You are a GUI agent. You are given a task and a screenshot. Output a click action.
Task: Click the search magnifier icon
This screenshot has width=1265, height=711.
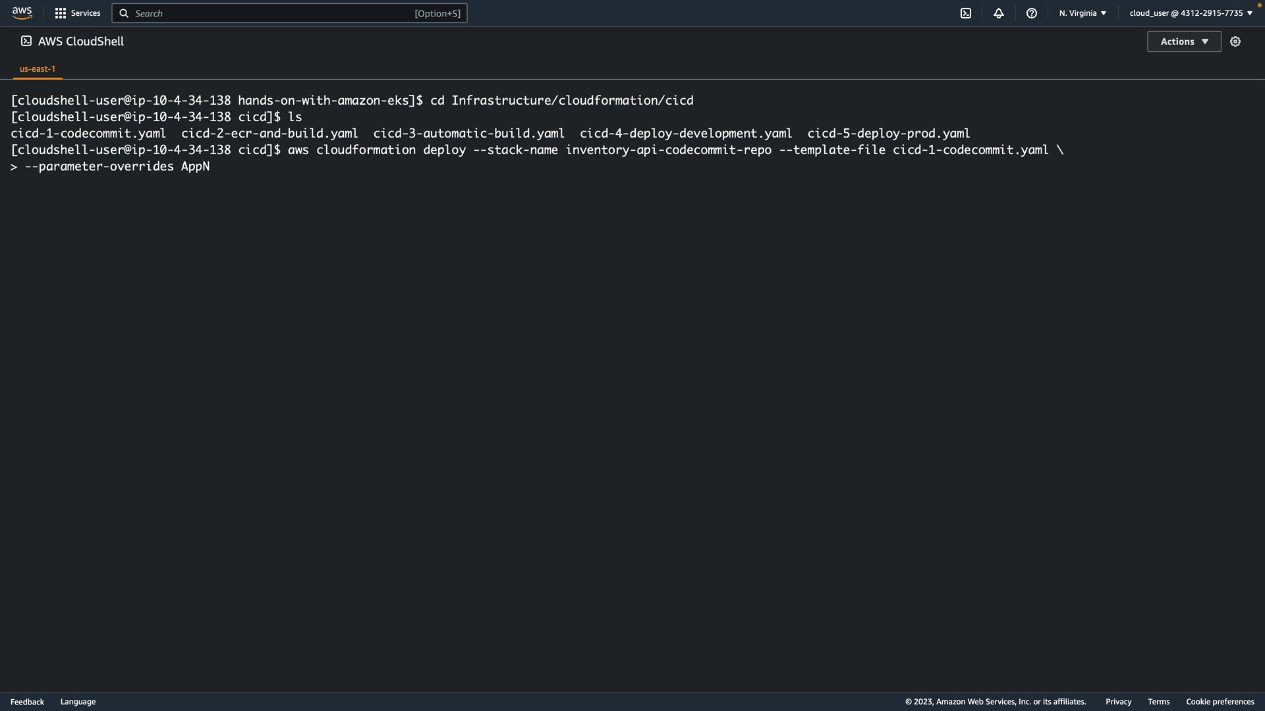[124, 13]
